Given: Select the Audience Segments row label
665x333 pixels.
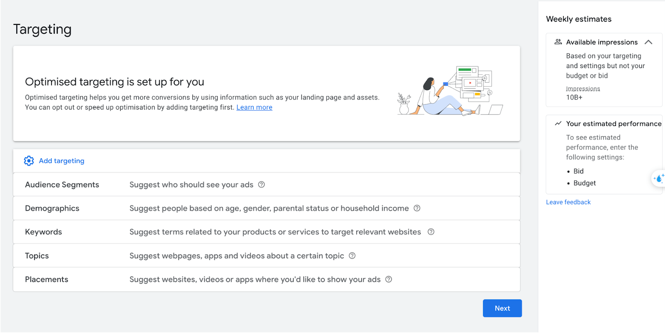Looking at the screenshot, I should coord(62,185).
